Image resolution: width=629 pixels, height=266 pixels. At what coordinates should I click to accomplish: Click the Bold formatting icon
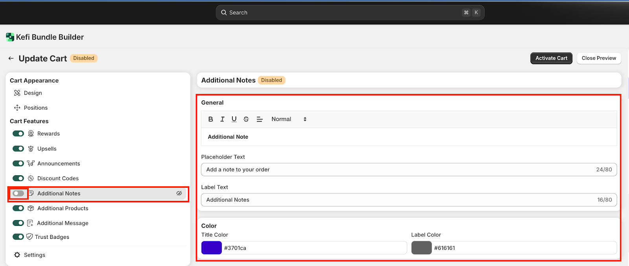click(211, 119)
